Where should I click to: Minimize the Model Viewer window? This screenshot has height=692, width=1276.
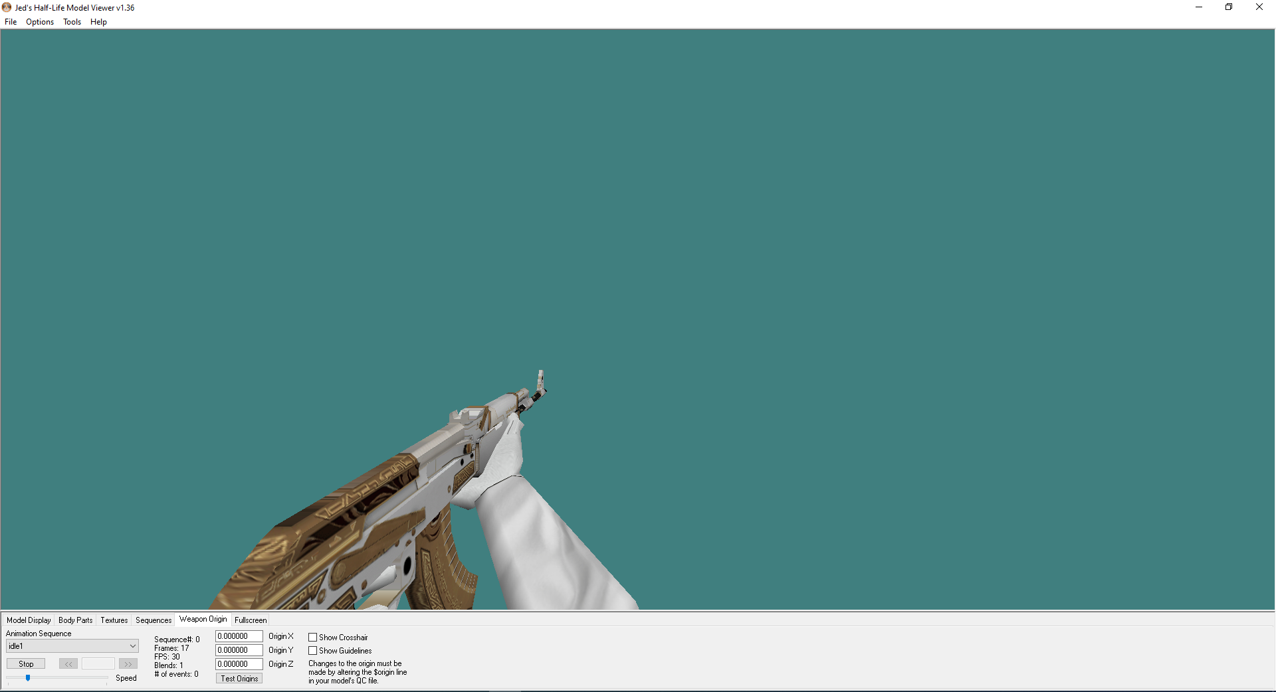pyautogui.click(x=1199, y=7)
